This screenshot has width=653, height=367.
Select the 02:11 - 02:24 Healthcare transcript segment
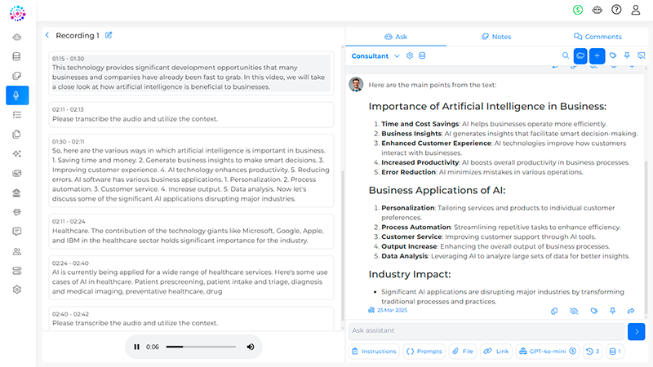(x=191, y=232)
